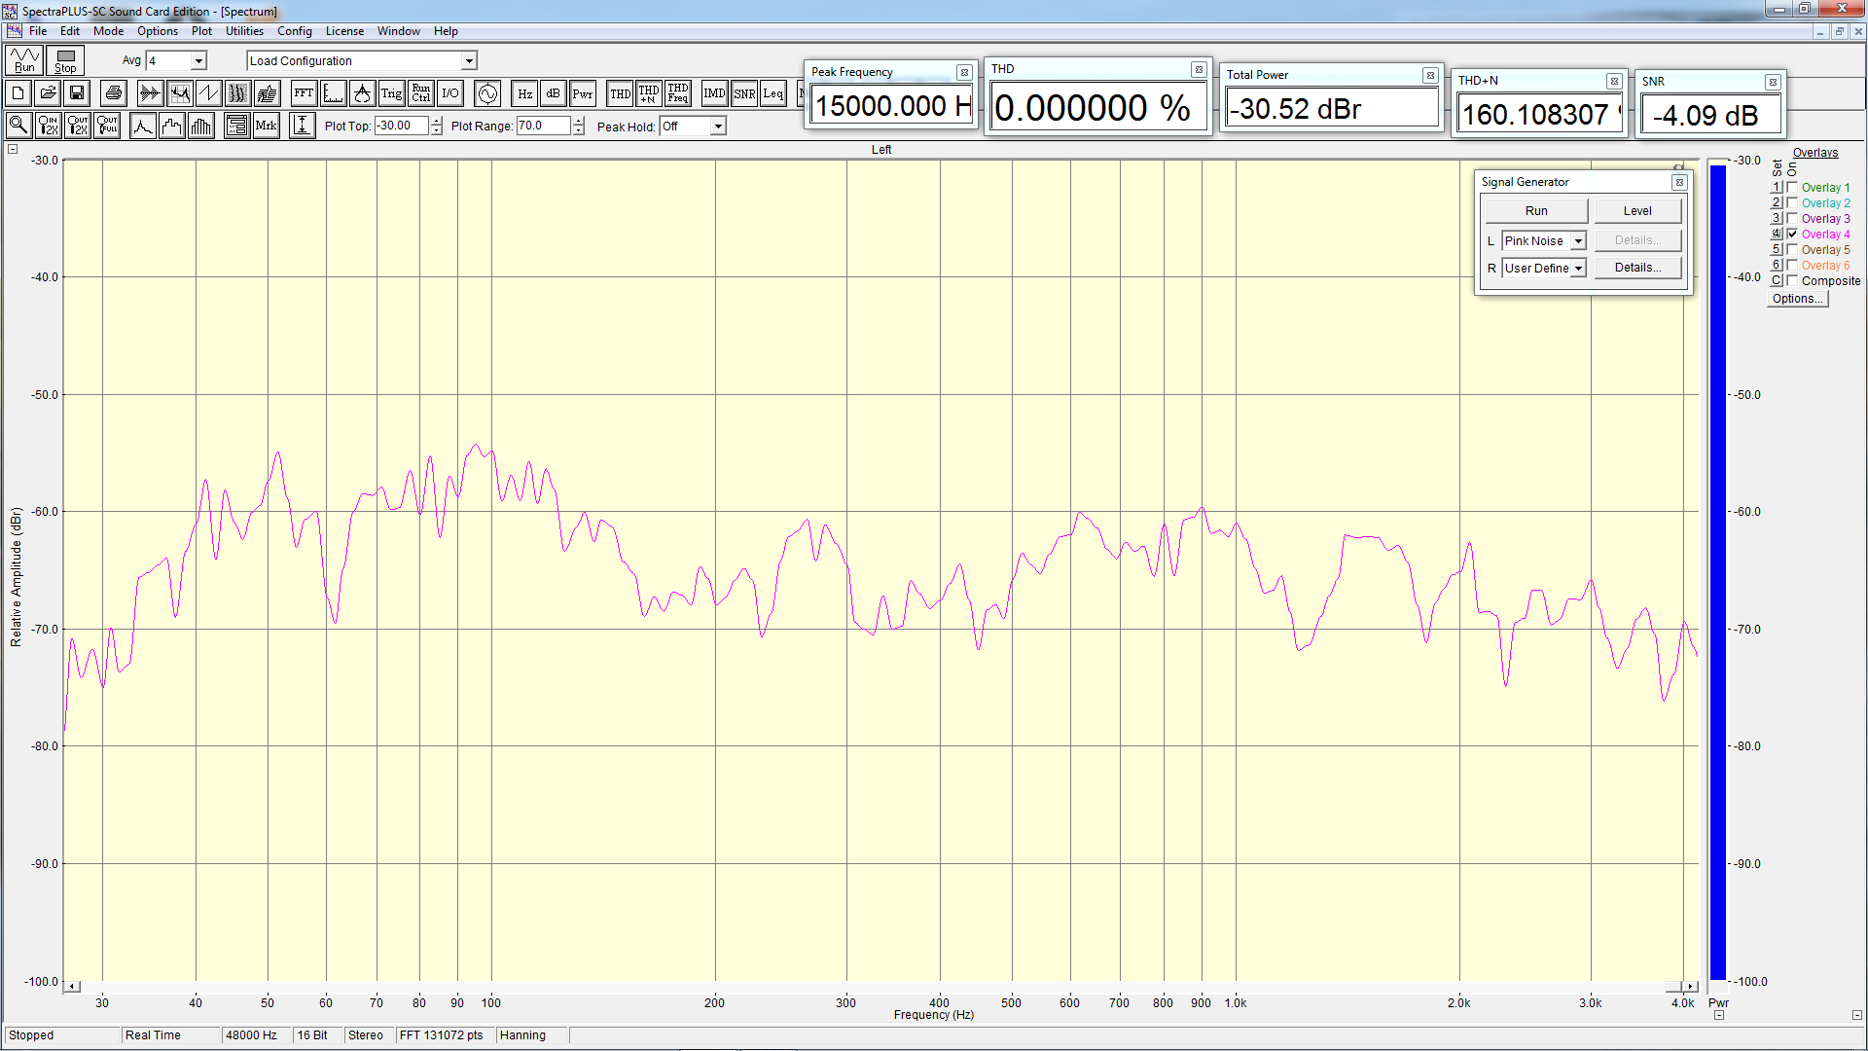Viewport: 1868px width, 1051px height.
Task: Click Run in the Signal Generator panel
Action: 1536,210
